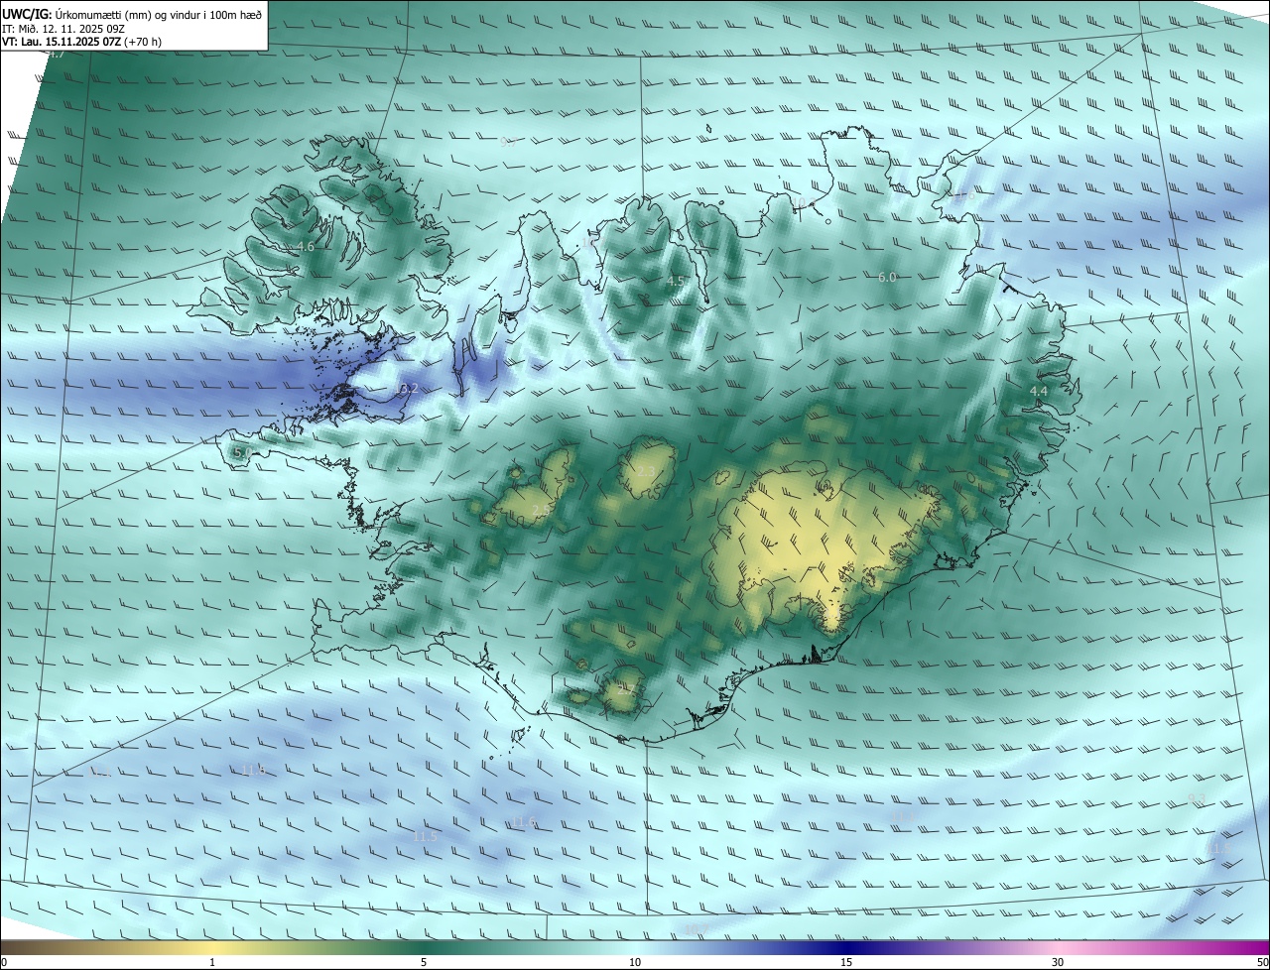Click the 5.0 value on the western peninsula
Screen dimensions: 1270x970
241,453
